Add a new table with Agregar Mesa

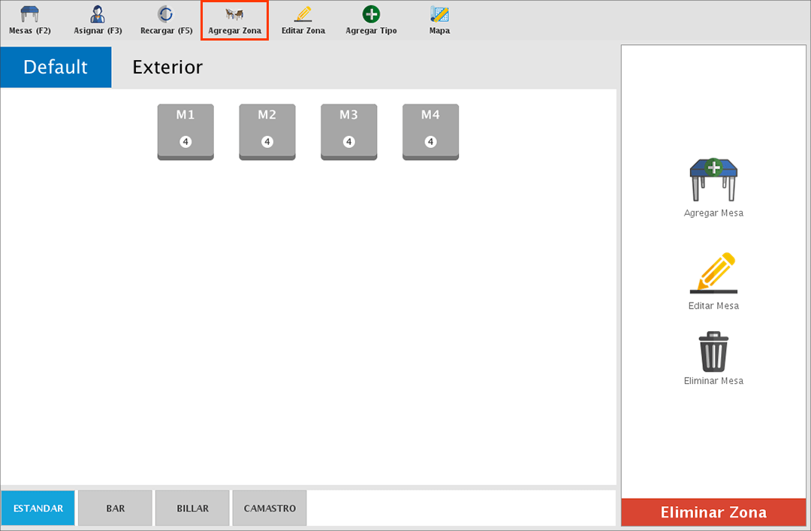tap(713, 180)
